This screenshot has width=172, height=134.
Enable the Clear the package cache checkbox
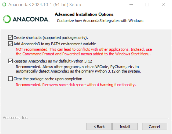click(x=10, y=79)
